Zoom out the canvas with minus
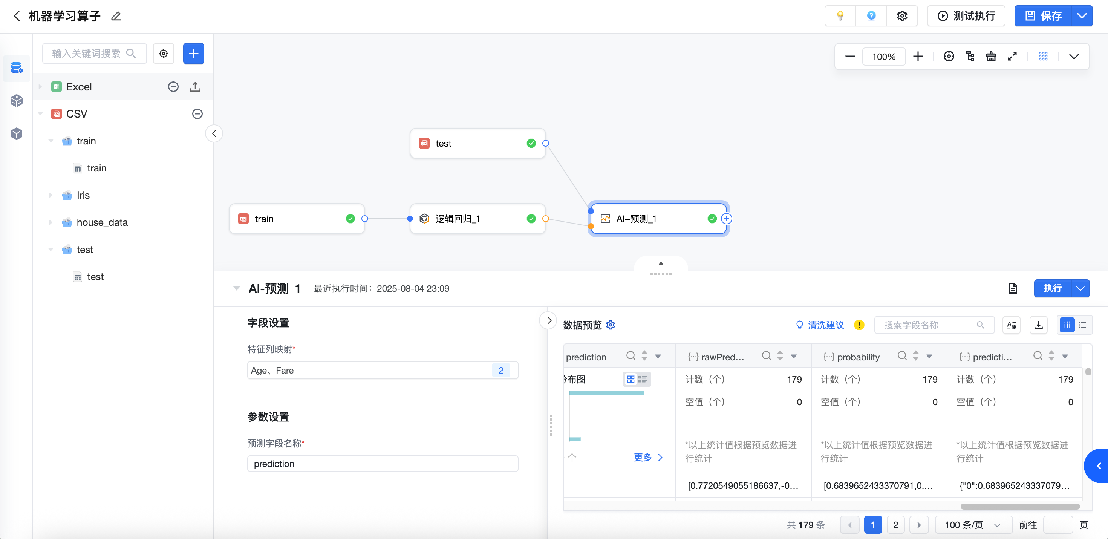The width and height of the screenshot is (1108, 539). point(850,57)
